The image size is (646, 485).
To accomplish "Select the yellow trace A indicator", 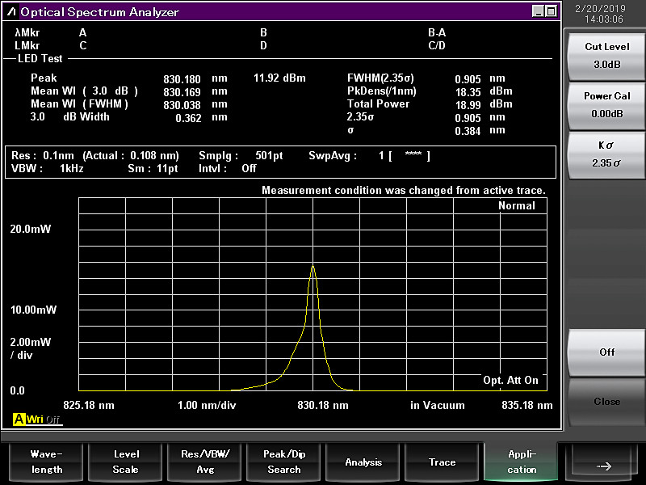I will (19, 420).
